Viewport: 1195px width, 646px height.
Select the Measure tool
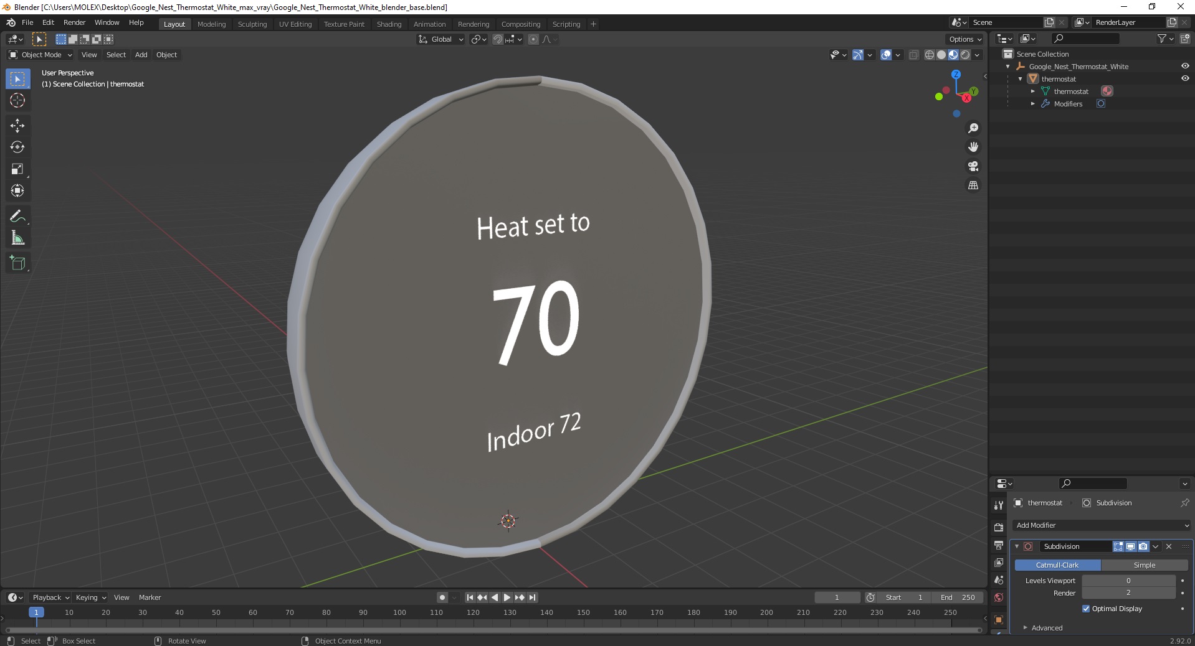click(17, 238)
